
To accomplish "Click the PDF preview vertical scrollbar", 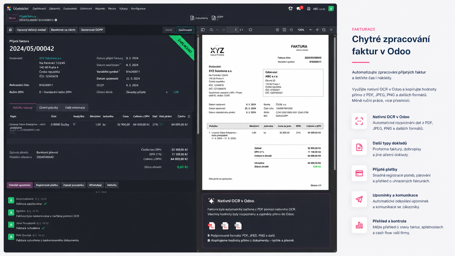I will click(x=335, y=103).
